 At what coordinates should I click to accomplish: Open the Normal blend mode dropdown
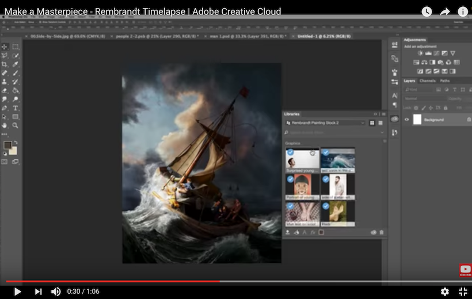pyautogui.click(x=424, y=98)
